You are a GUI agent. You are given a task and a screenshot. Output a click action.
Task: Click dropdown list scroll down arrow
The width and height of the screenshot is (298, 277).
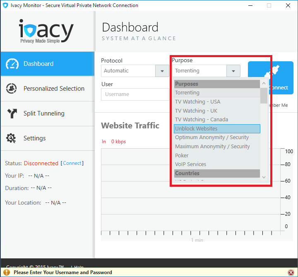[264, 177]
